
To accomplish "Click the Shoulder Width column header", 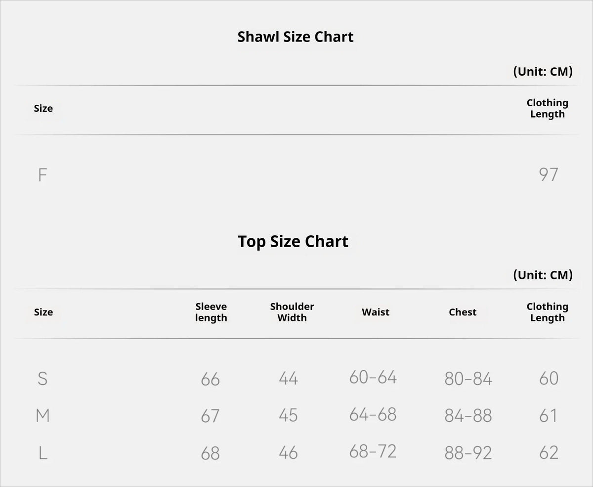I will coord(292,312).
